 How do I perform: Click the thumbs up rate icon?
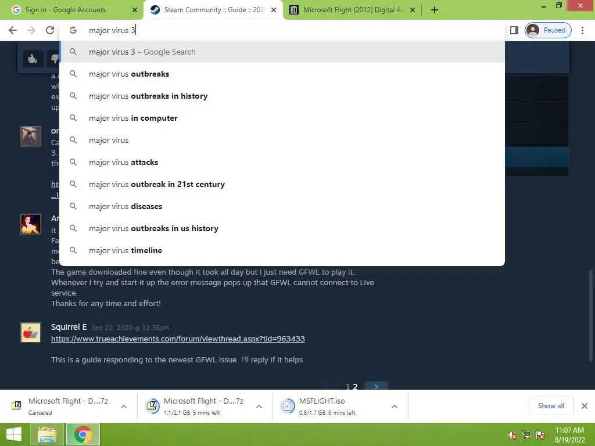[33, 59]
